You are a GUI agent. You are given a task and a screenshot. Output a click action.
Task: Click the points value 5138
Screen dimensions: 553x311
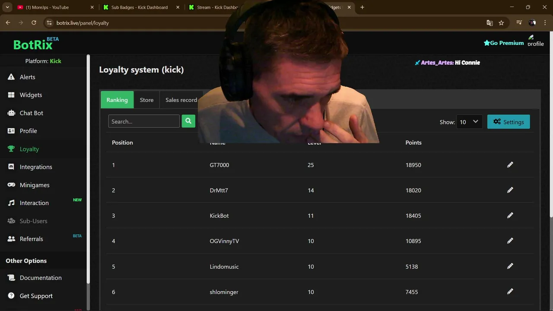point(412,267)
